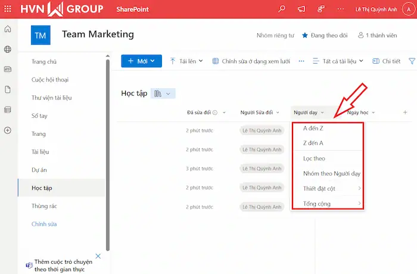Click the globe icon in left rail
This screenshot has width=417, height=274.
(x=8, y=49)
